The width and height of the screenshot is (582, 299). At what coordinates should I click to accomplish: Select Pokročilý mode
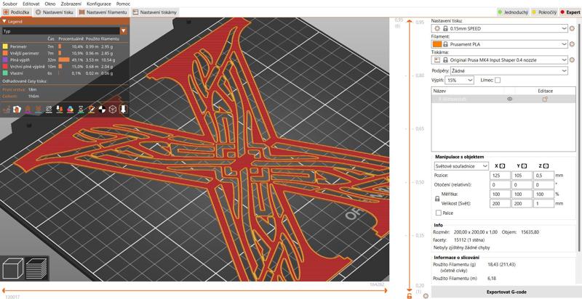[x=544, y=12]
